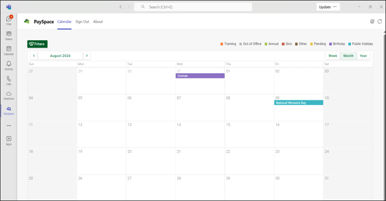Click the search magnifier icon
This screenshot has width=386, height=201.
(143, 7)
